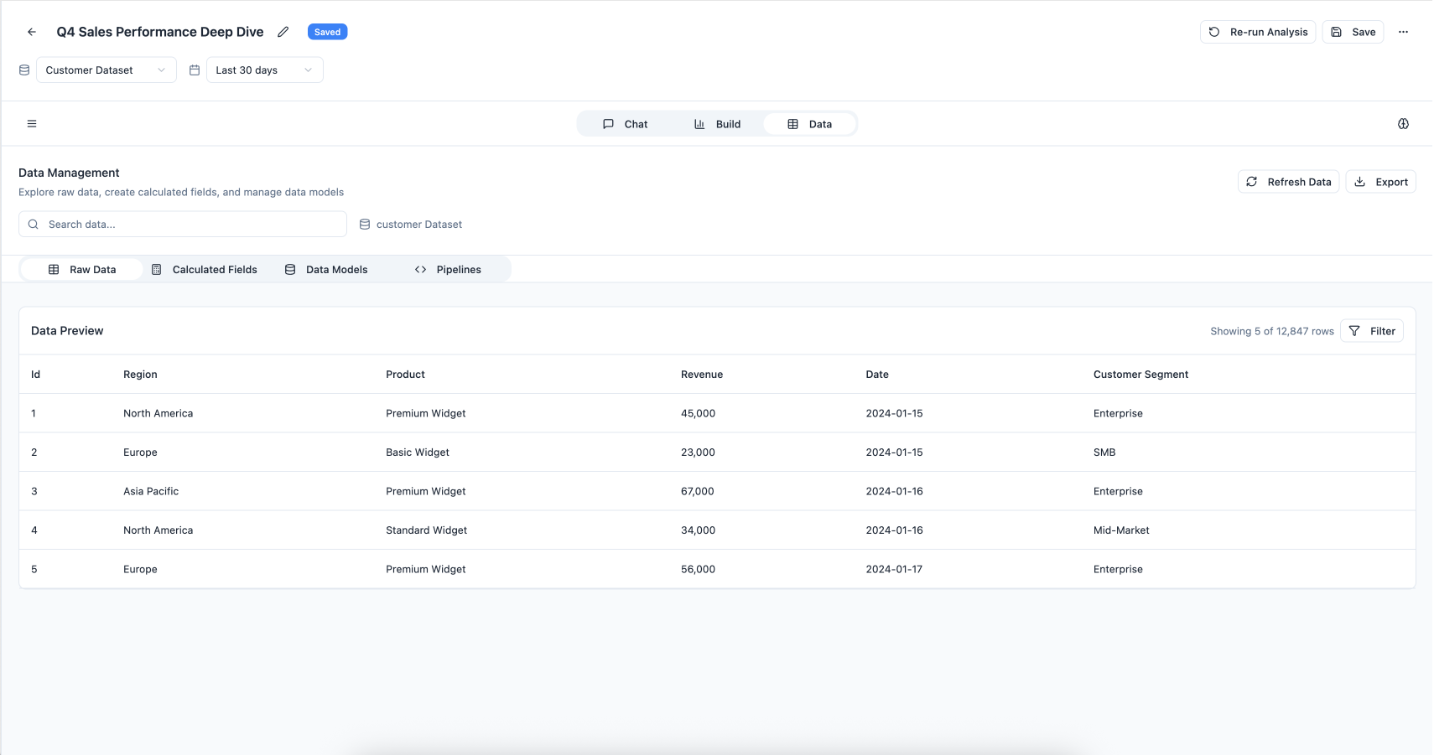Click the icon at far right of tab bar
1434x755 pixels.
coord(1403,124)
